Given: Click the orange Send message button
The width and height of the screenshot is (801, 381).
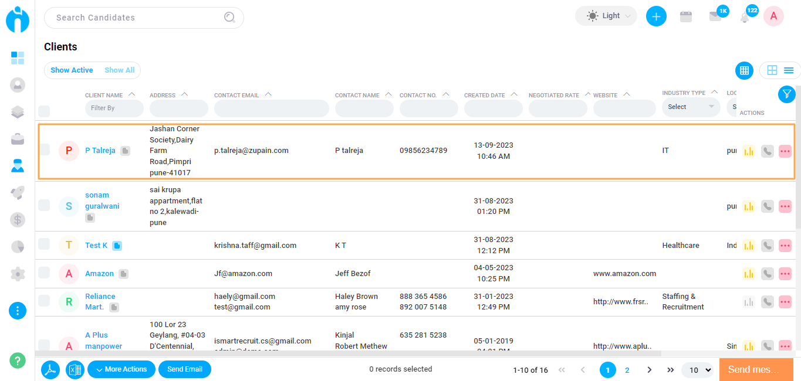Looking at the screenshot, I should pos(756,369).
